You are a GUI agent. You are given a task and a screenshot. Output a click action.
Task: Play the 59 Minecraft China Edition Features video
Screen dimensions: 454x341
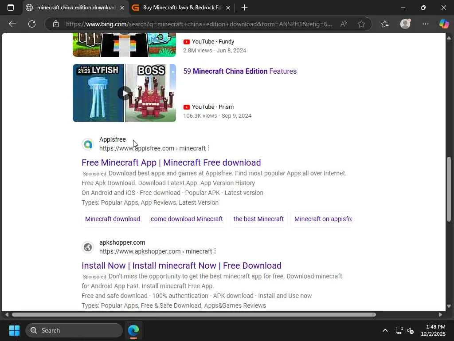124,93
